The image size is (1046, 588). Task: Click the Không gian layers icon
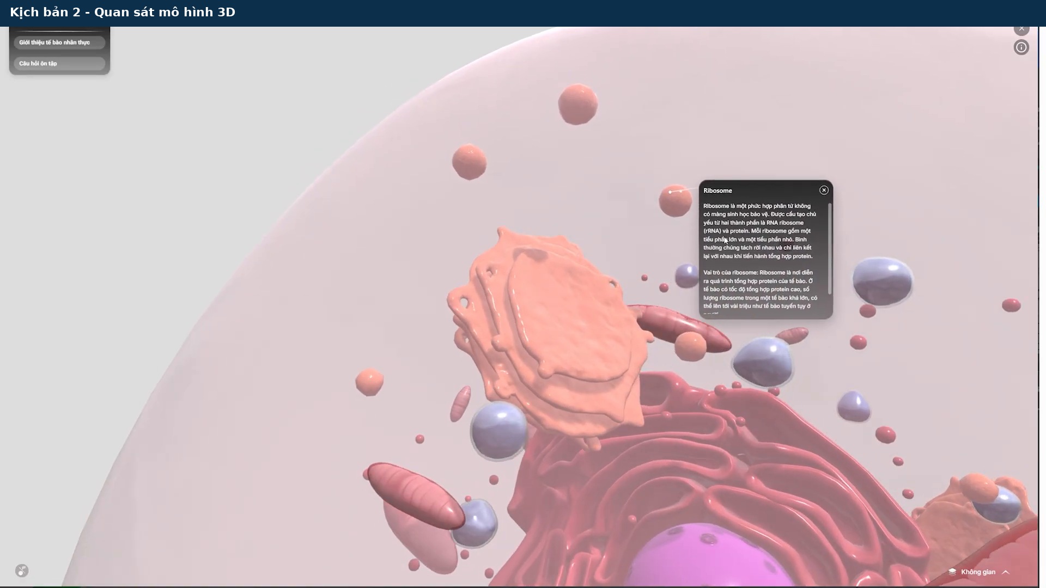tap(952, 572)
